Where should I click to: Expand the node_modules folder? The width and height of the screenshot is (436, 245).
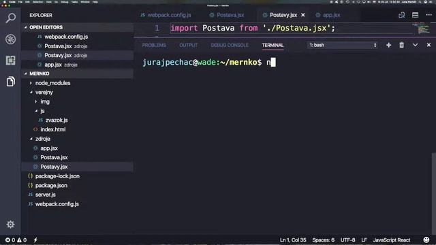coord(31,83)
